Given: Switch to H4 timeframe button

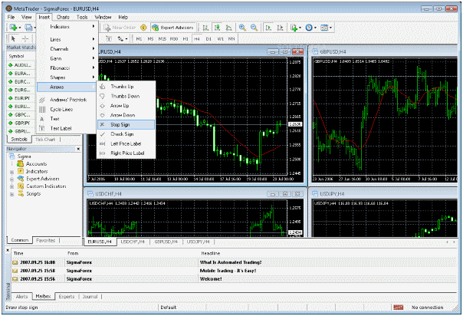Looking at the screenshot, I should 197,38.
